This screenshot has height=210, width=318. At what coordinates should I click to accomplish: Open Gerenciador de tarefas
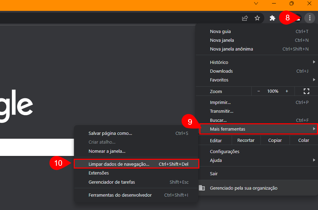tap(112, 182)
